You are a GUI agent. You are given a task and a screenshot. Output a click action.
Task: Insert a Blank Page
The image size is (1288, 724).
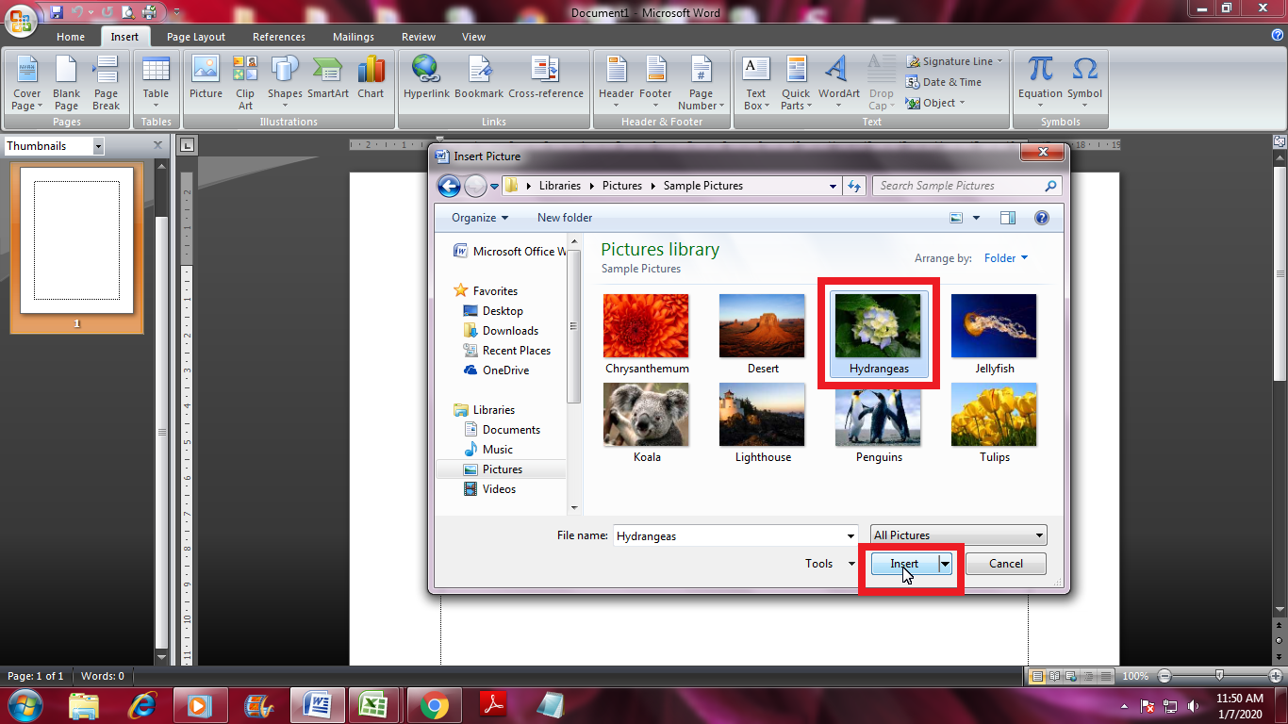point(67,82)
